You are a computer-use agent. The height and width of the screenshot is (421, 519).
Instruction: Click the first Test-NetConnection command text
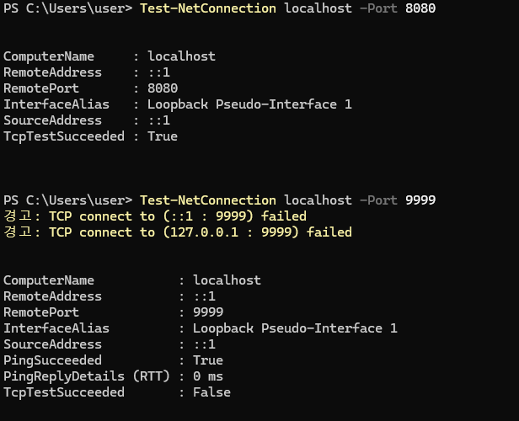click(207, 8)
